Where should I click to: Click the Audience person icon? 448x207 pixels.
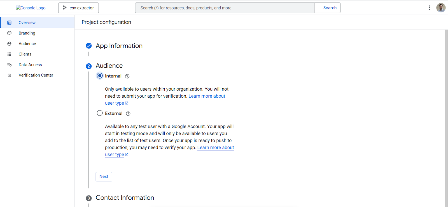[9, 44]
